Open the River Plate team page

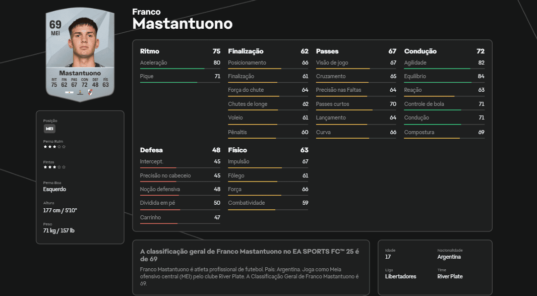click(450, 276)
